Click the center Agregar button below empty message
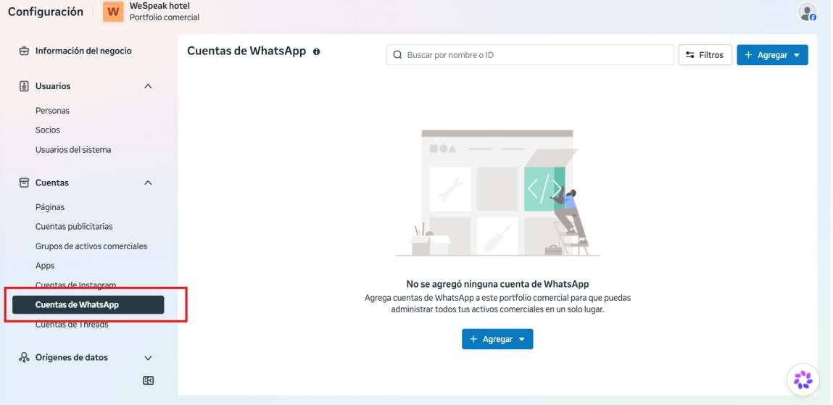 [x=497, y=339]
